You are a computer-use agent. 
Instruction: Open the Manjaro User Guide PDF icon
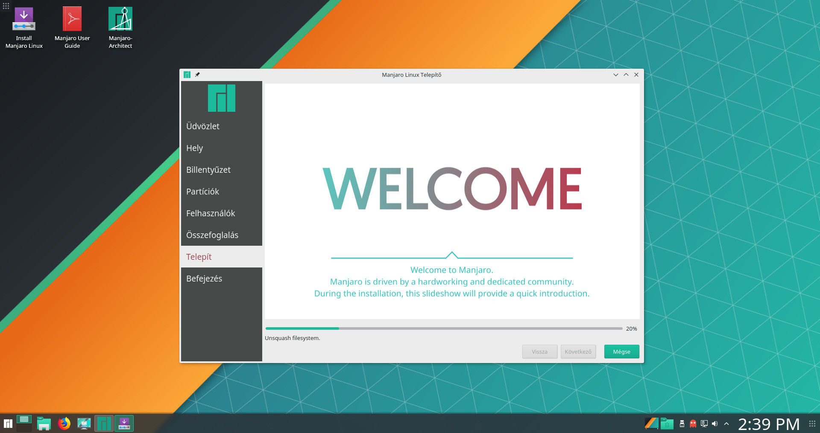point(72,28)
